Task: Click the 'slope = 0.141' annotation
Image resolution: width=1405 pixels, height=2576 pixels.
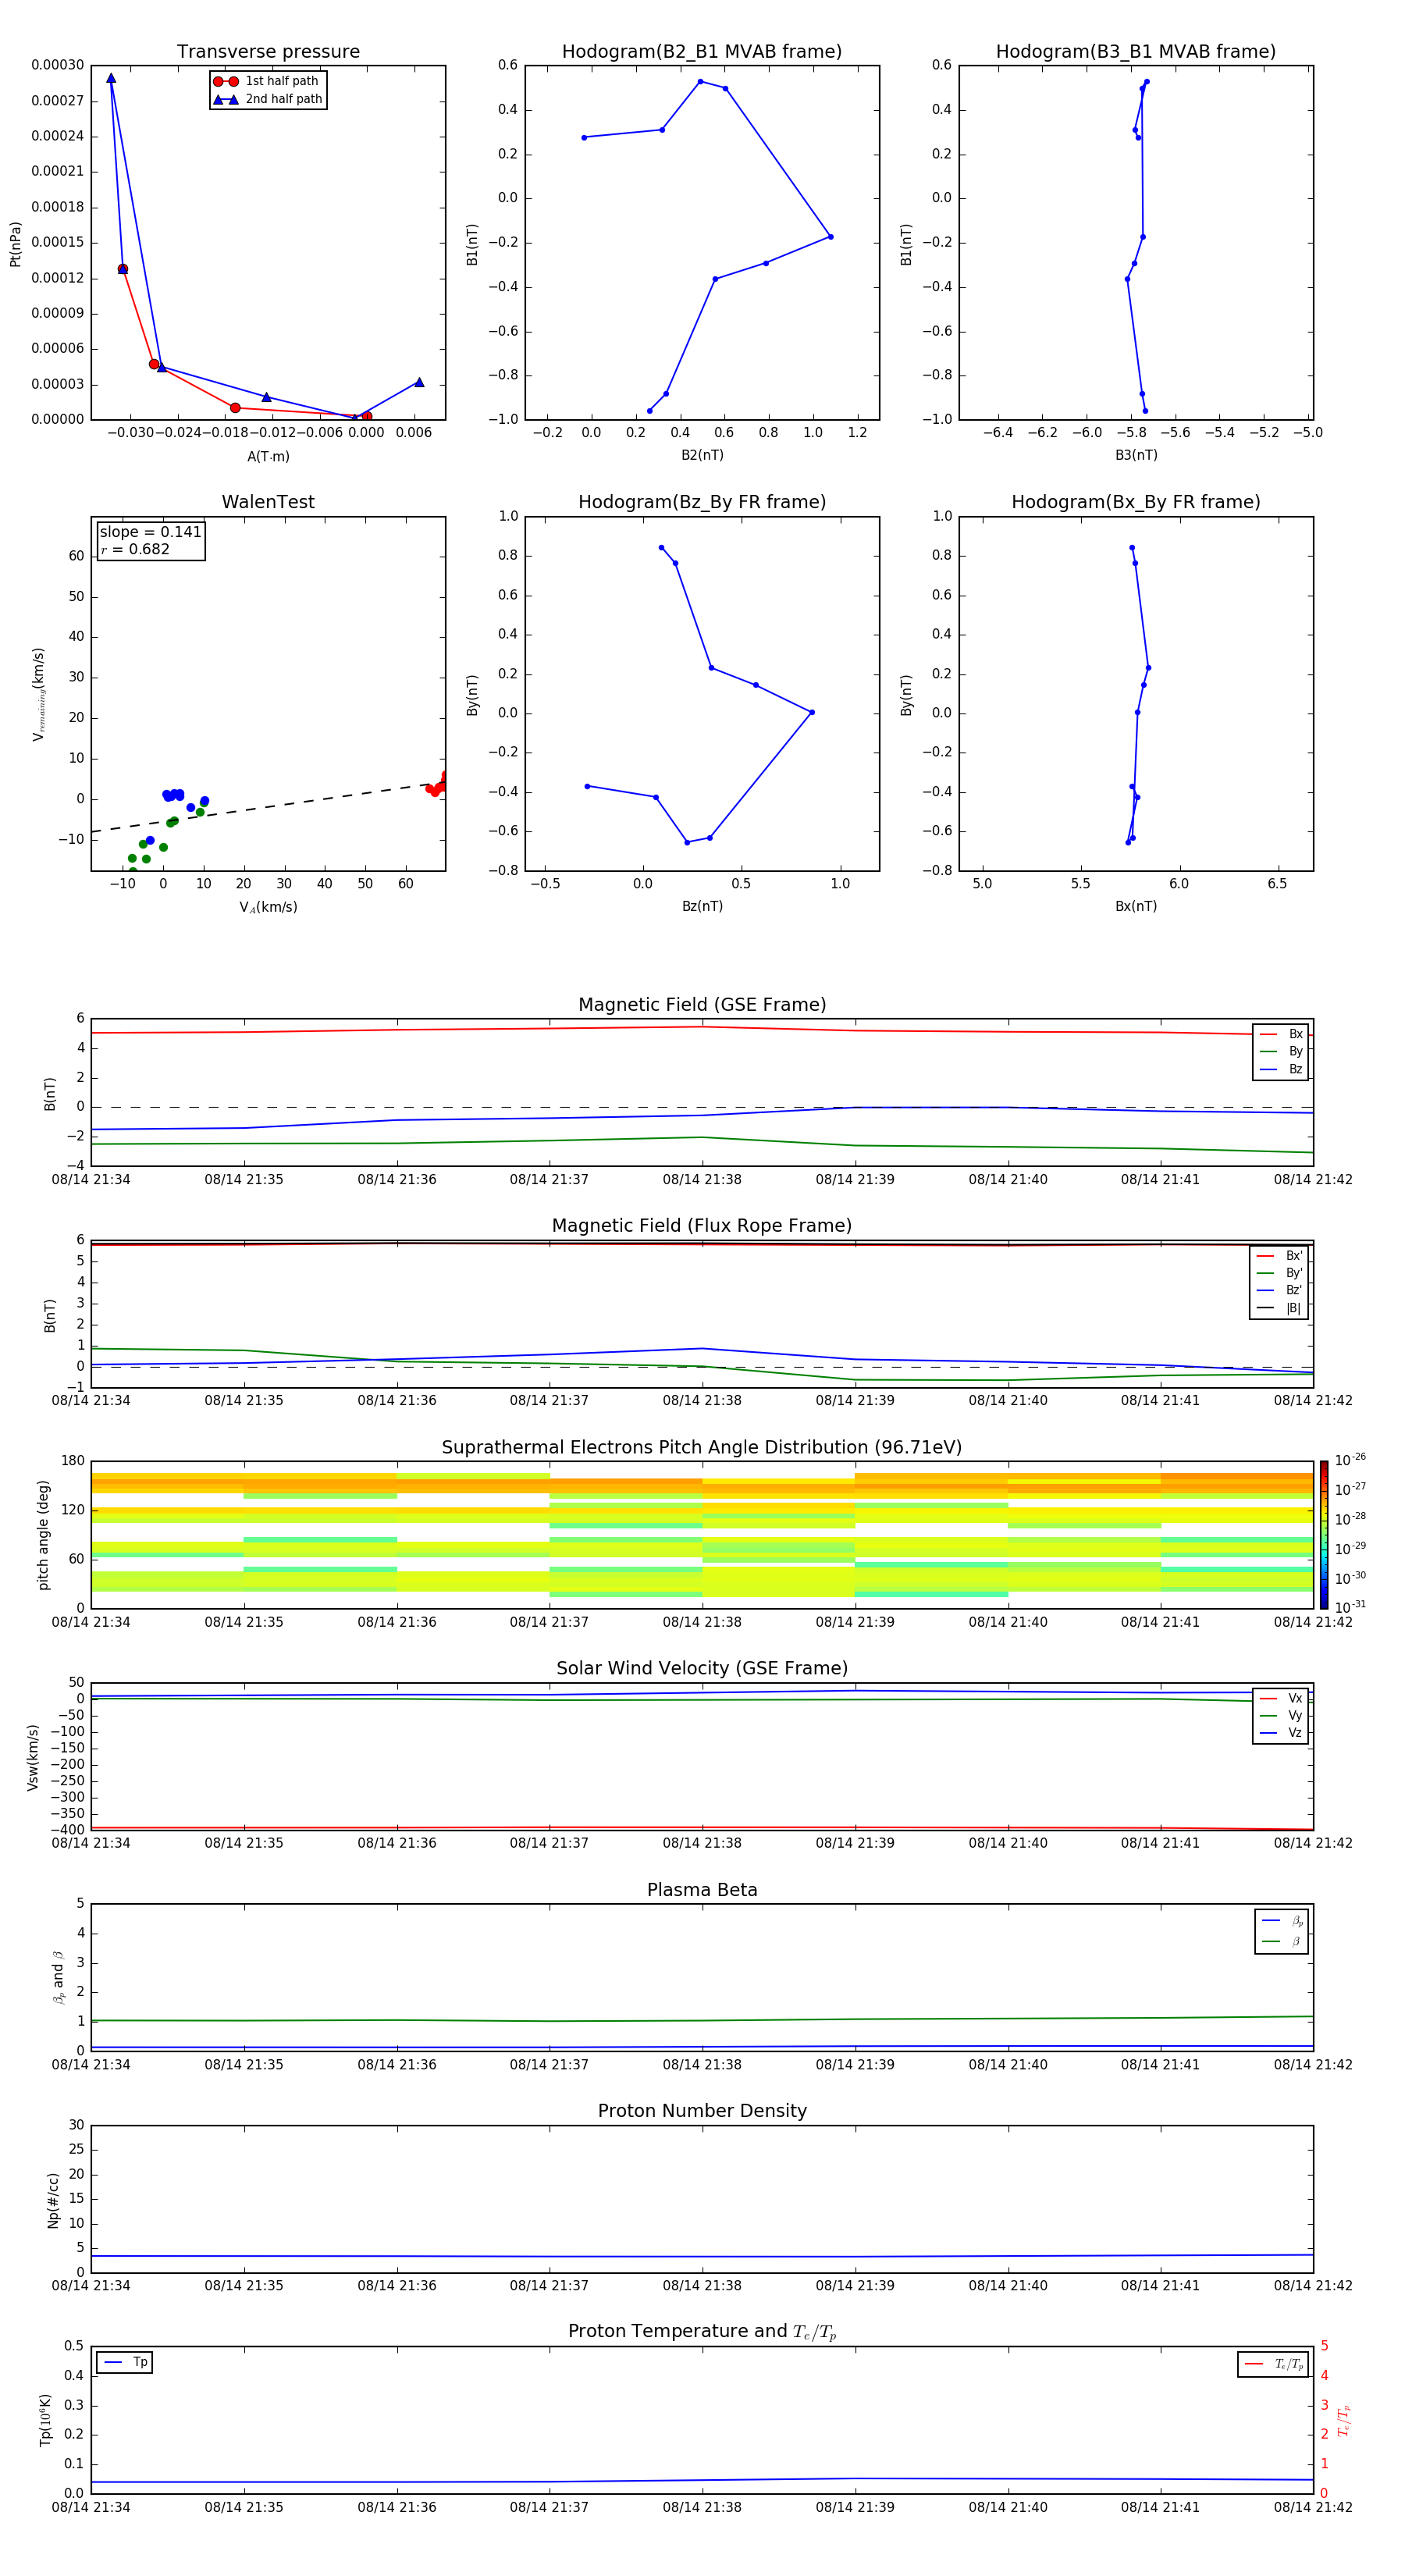Action: (x=150, y=532)
